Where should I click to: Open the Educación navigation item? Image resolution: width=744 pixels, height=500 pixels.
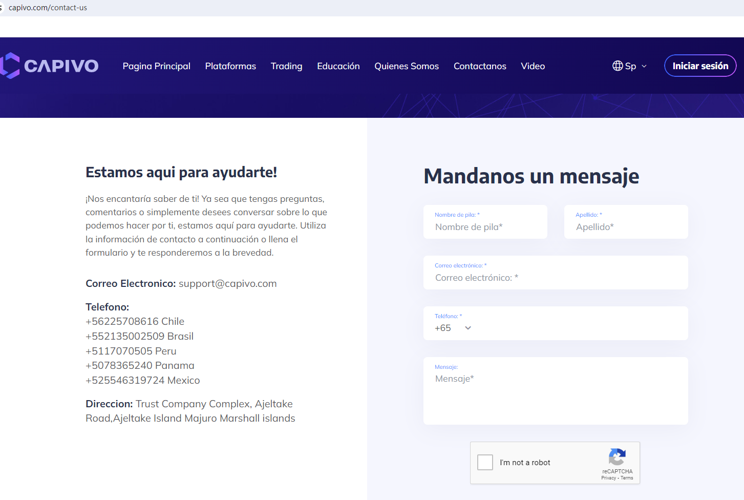point(338,66)
